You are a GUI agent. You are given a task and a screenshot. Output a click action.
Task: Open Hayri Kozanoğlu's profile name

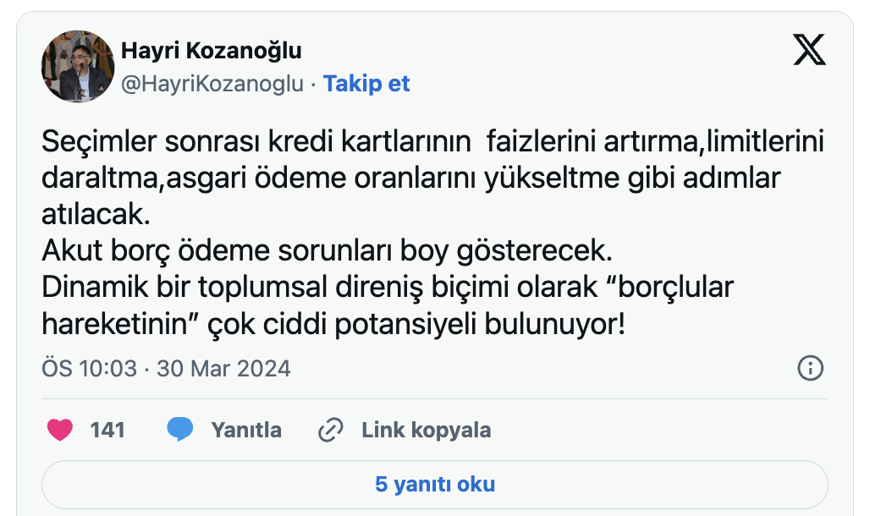213,51
